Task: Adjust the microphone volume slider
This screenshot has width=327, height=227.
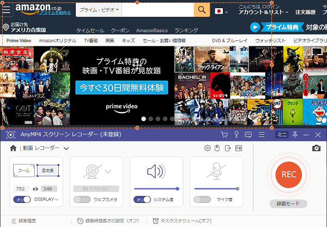Action: coord(216,189)
